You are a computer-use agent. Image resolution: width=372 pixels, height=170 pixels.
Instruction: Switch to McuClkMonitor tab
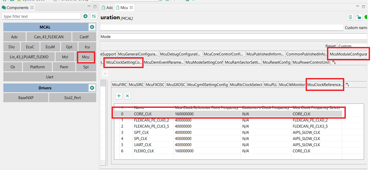[292, 84]
